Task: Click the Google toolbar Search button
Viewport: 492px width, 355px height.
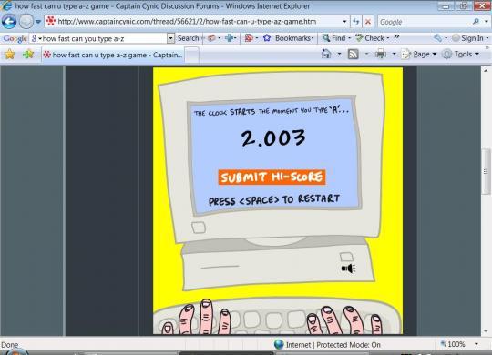Action: [x=189, y=38]
